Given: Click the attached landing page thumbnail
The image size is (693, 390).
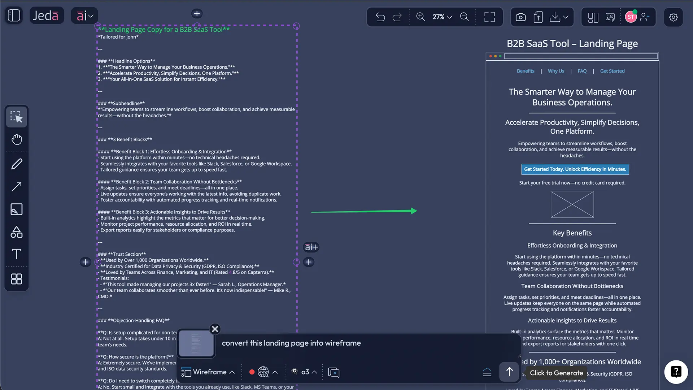Looking at the screenshot, I should (196, 343).
